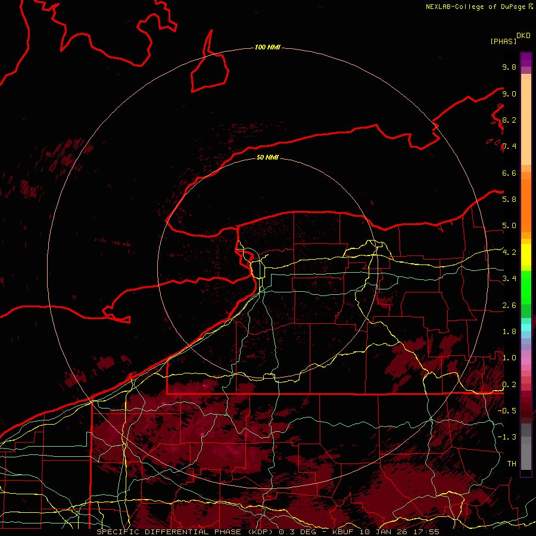Click the 9.0 scale value
The image size is (536, 536).
click(509, 94)
